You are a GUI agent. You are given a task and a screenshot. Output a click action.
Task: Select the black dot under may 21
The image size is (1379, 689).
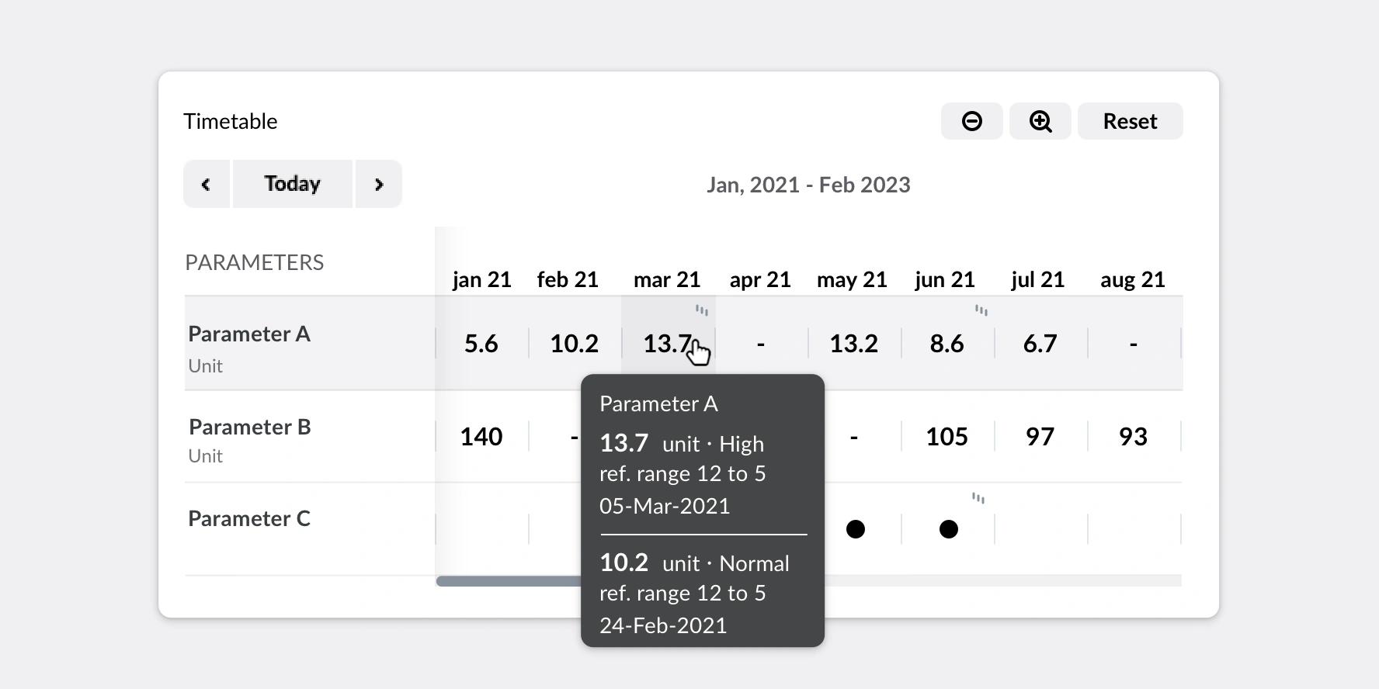point(855,529)
